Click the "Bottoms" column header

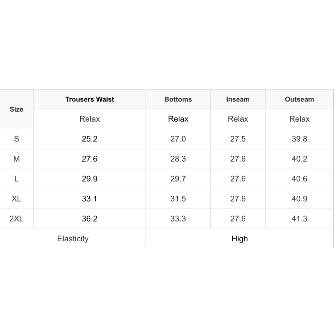(178, 99)
